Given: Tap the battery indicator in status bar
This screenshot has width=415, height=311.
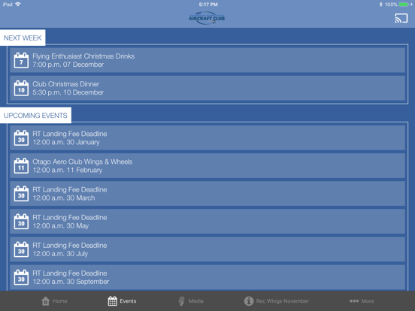Looking at the screenshot, I should point(404,5).
